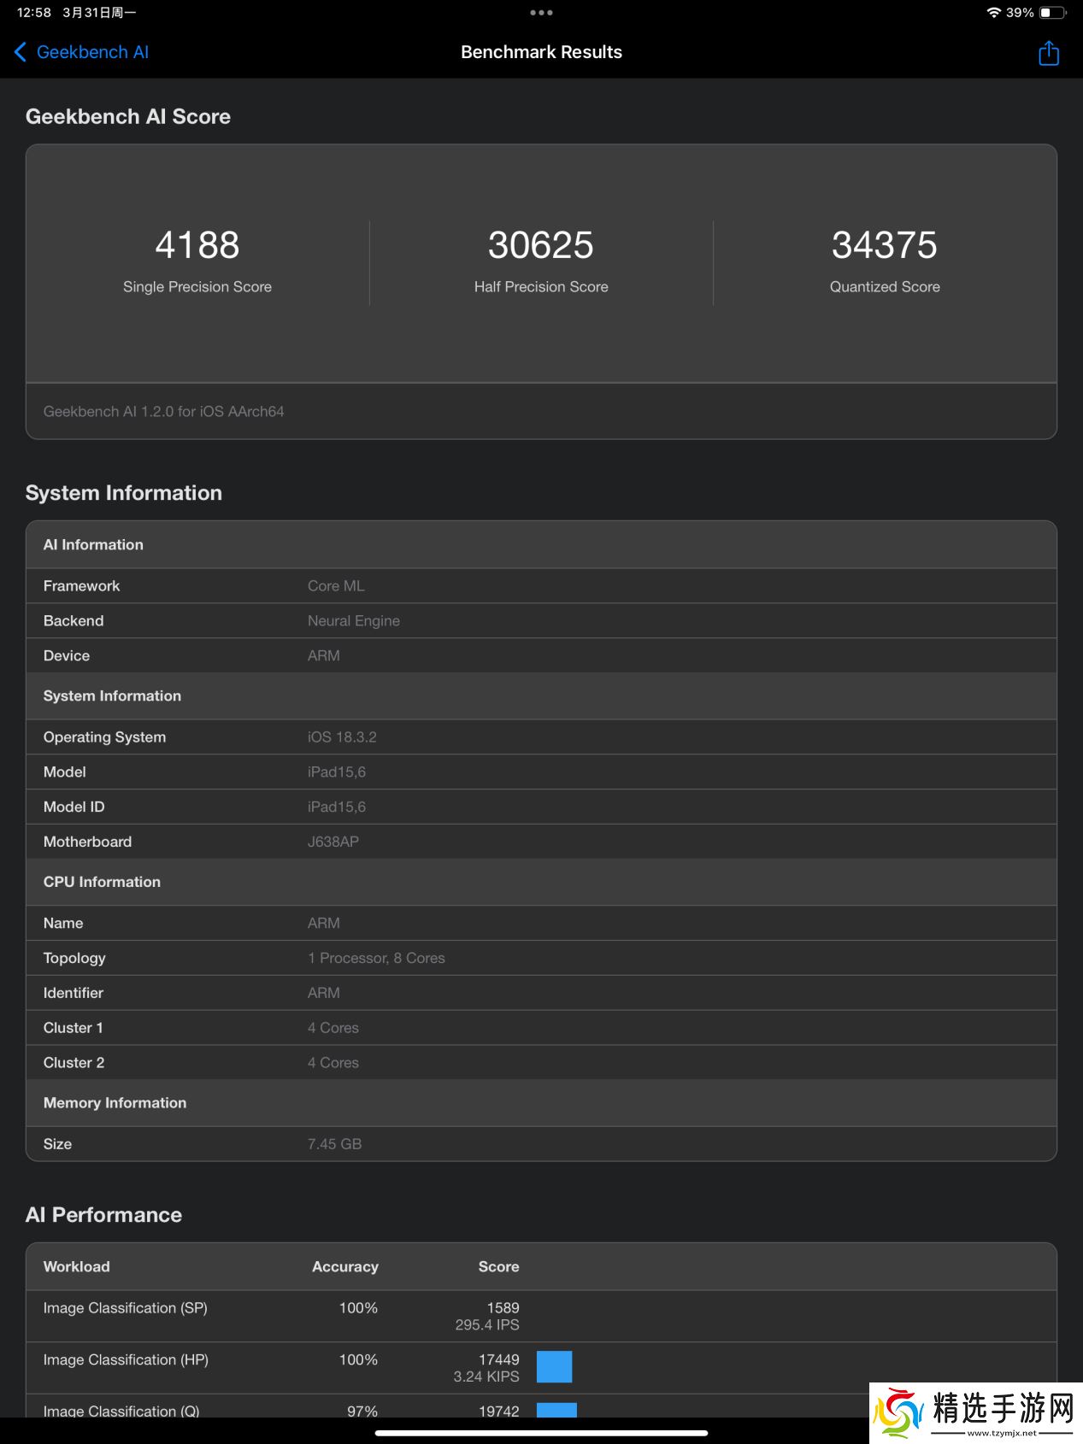The image size is (1083, 1444).
Task: Tap the Topology 1 Processor, 8 Cores row
Action: click(x=541, y=958)
